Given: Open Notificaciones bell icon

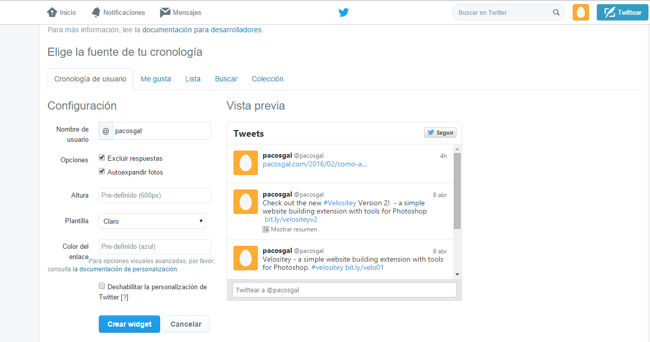Looking at the screenshot, I should (96, 12).
